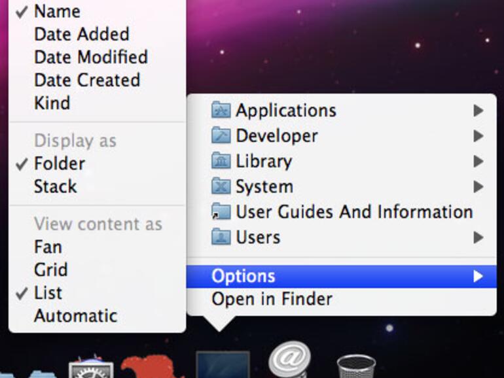Click the System folder icon
Viewport: 504px width, 378px height.
(x=221, y=186)
